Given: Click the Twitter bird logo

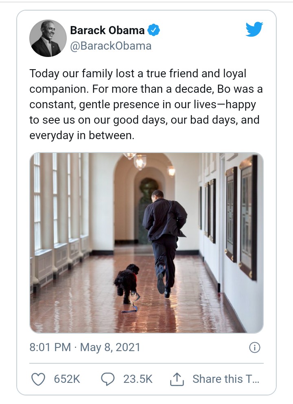Looking at the screenshot, I should tap(254, 29).
